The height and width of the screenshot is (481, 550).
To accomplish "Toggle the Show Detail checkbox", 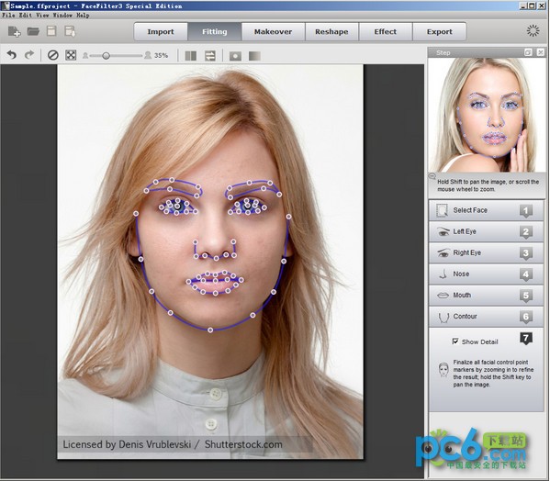I will (x=455, y=341).
